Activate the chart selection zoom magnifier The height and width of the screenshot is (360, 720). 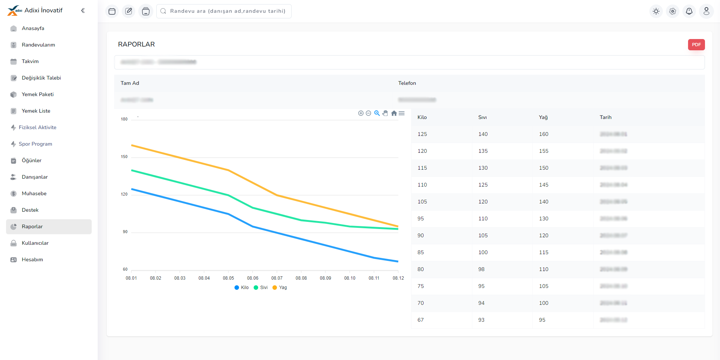click(x=377, y=113)
